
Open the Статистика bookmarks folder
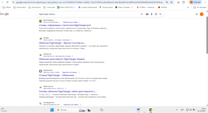click(49, 7)
